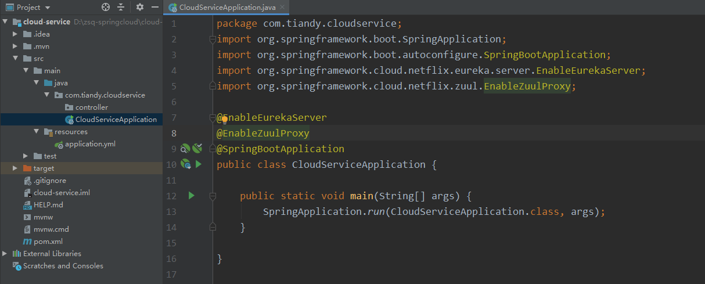Click the Spring bean gutter icon on line 10
This screenshot has width=705, height=284.
[x=186, y=164]
